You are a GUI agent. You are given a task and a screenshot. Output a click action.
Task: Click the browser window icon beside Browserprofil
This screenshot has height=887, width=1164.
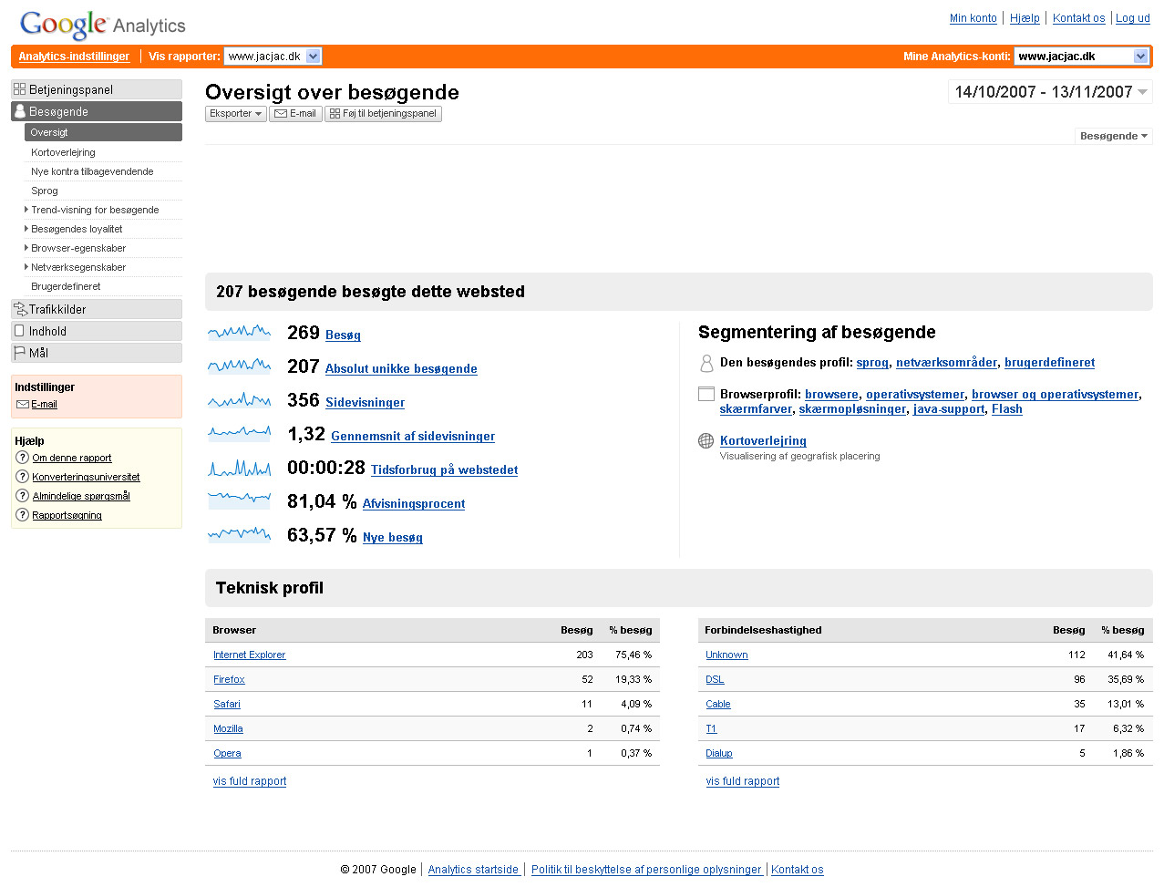point(706,395)
